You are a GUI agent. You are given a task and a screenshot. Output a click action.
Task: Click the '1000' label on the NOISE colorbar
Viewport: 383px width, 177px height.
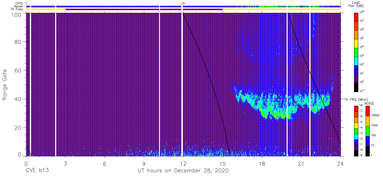tap(374, 125)
